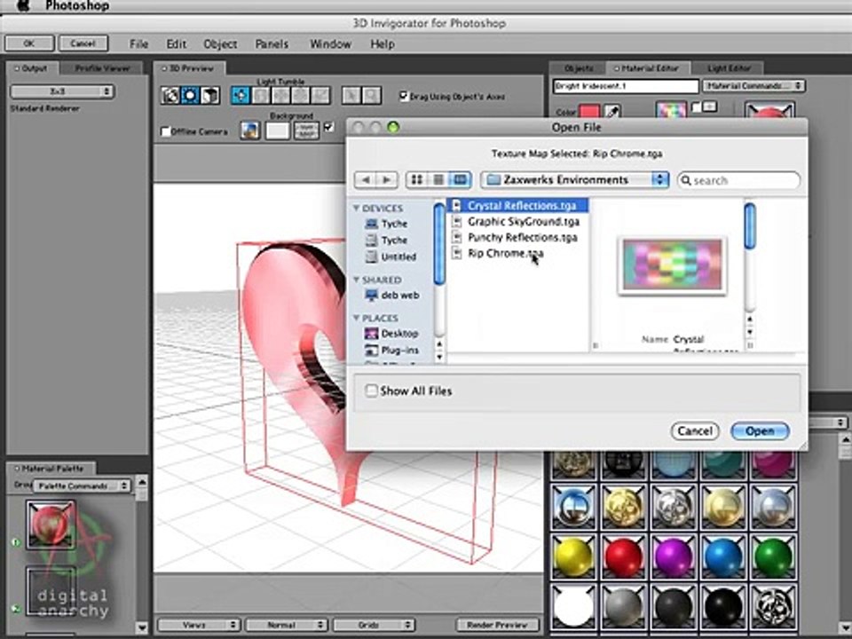Image resolution: width=852 pixels, height=639 pixels.
Task: Click Render Preview button
Action: pos(497,625)
